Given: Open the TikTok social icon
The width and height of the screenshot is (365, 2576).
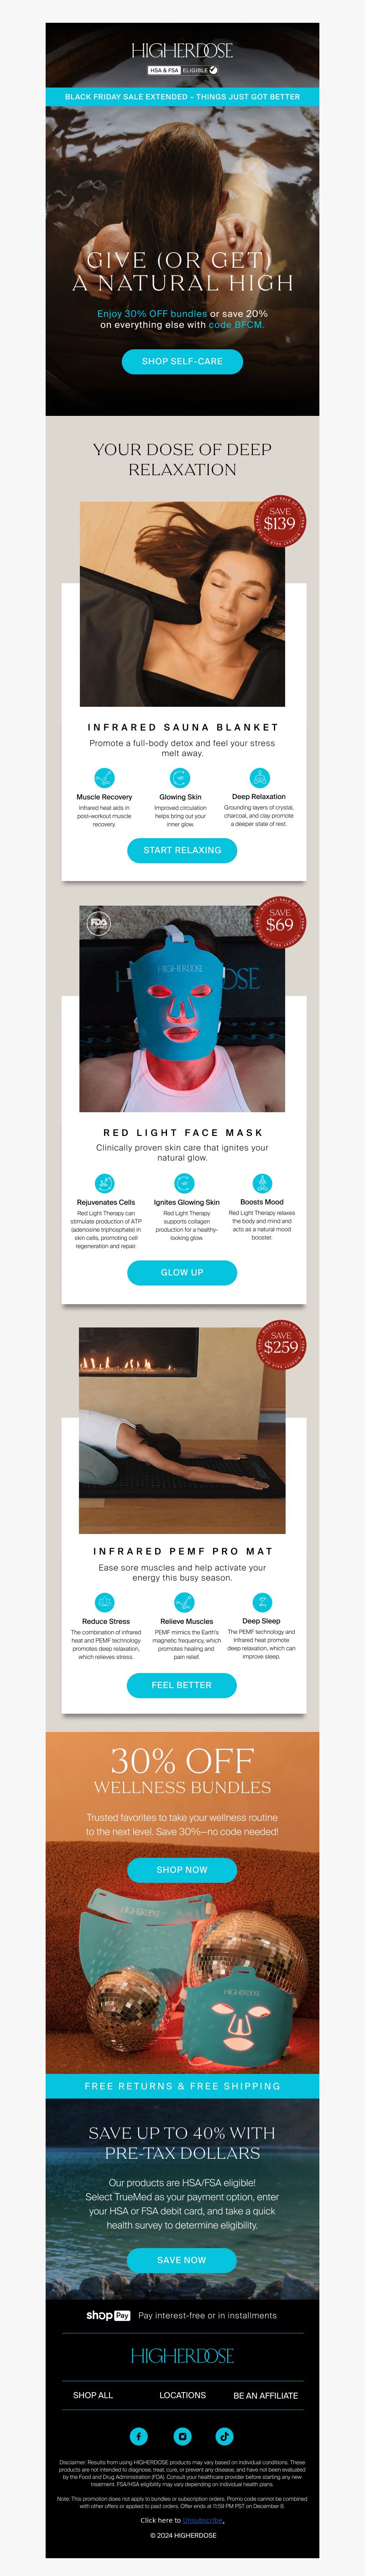Looking at the screenshot, I should [x=224, y=2436].
